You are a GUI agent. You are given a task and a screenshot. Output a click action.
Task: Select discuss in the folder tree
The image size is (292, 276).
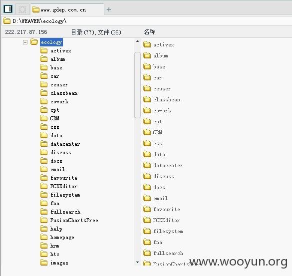[x=61, y=152]
